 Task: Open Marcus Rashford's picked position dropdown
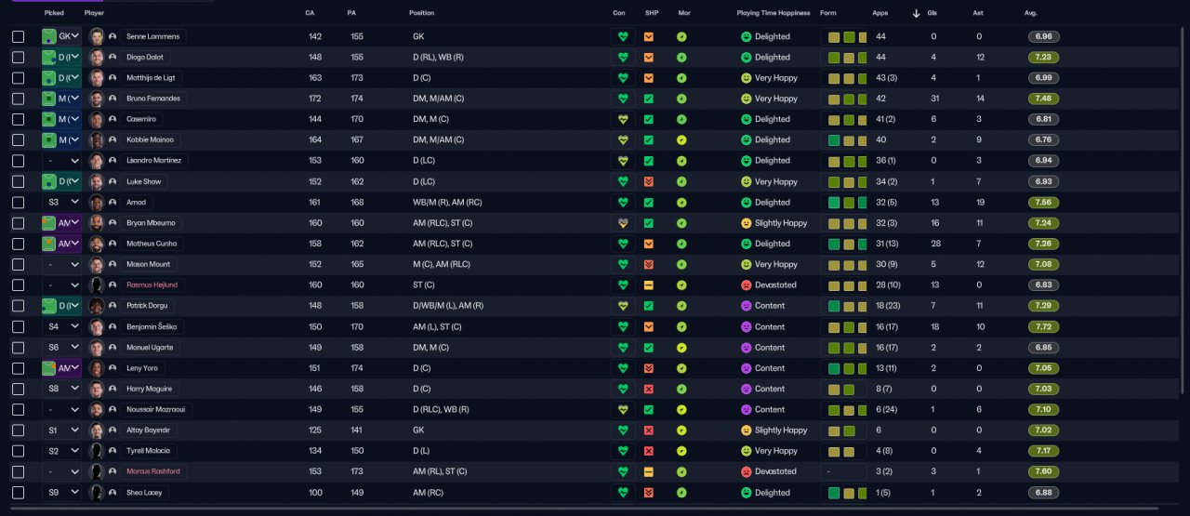point(62,472)
